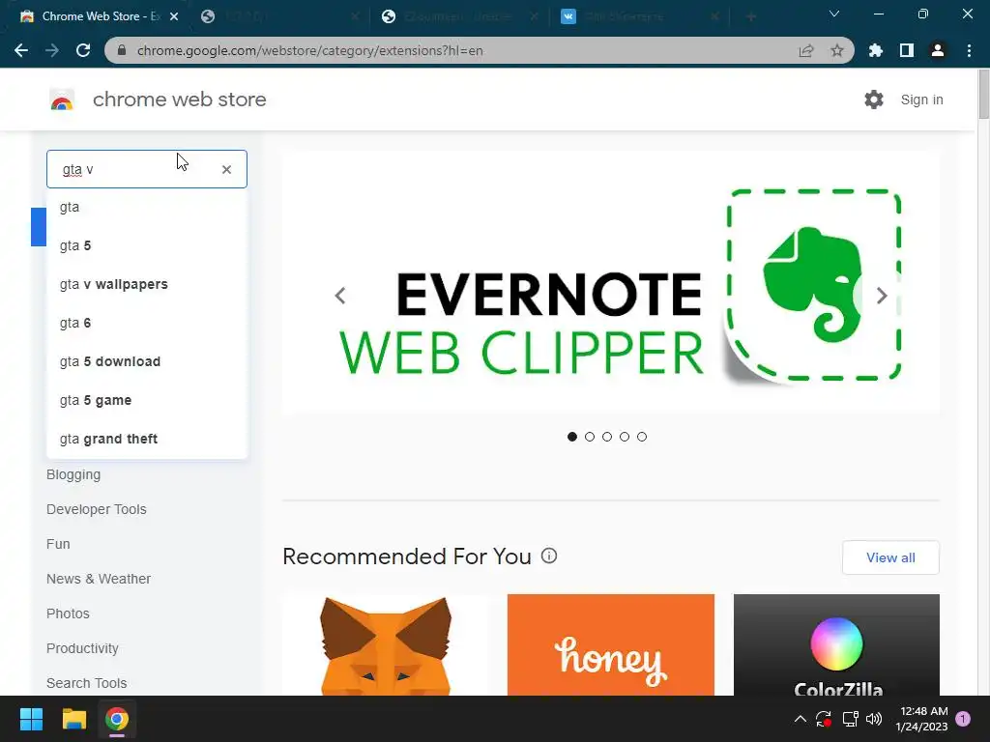Open a new browser tab
This screenshot has height=742, width=990.
click(750, 16)
